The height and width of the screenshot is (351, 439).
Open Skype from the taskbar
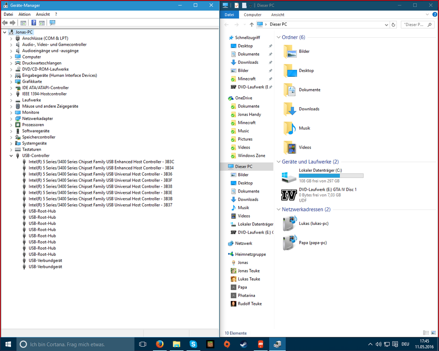click(193, 344)
